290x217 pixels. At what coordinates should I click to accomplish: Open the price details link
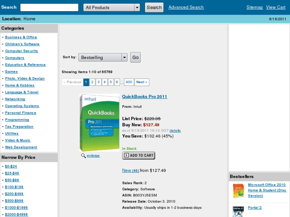175,130
